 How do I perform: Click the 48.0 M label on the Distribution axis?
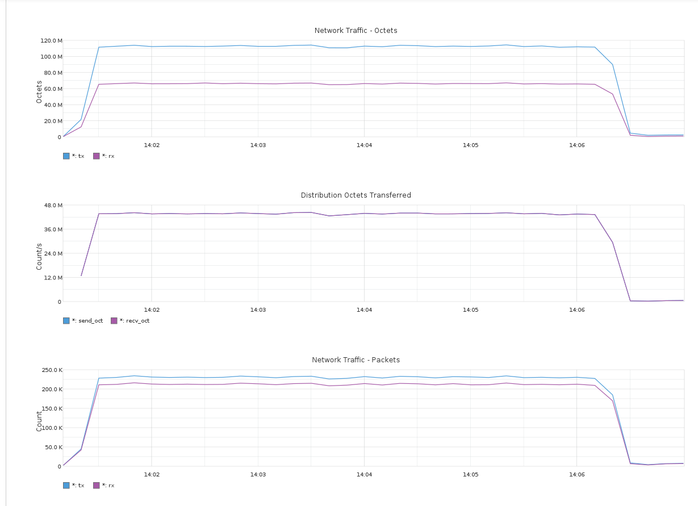pyautogui.click(x=53, y=205)
